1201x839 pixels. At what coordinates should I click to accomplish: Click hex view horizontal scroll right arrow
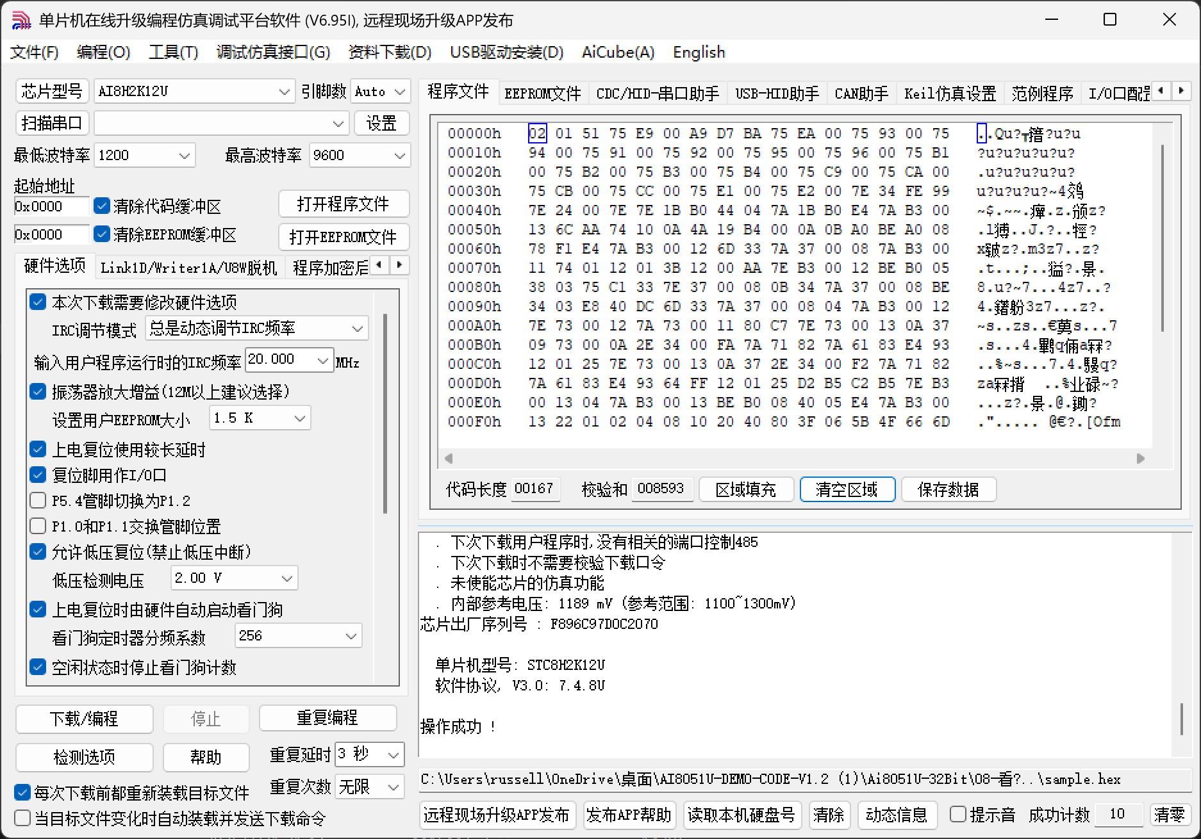[x=1140, y=459]
